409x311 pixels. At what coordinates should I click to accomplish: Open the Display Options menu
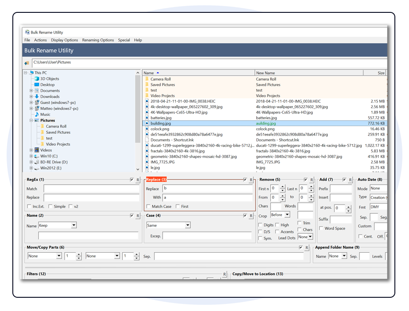pos(64,40)
